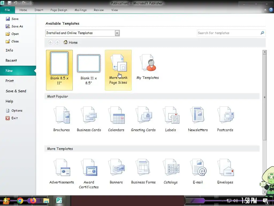The width and height of the screenshot is (274, 206).
Task: Select the Blank 8.5 x 11" page
Action: [59, 70]
